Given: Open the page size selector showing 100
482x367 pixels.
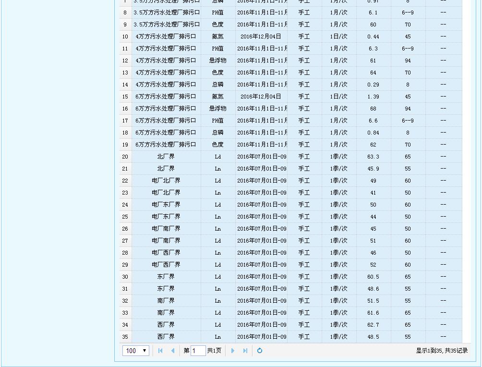Looking at the screenshot, I should [135, 351].
